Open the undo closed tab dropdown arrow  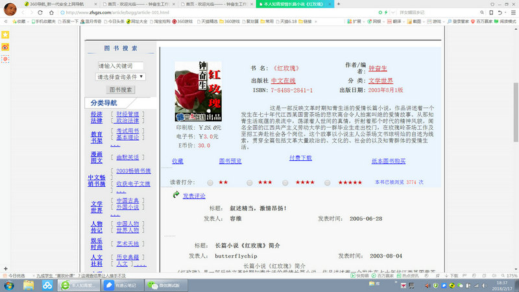(505, 12)
